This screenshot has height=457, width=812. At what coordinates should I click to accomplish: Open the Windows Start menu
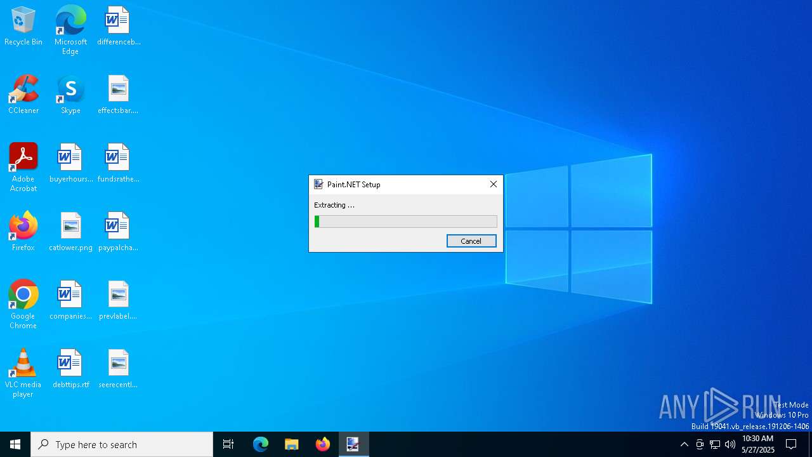(15, 444)
